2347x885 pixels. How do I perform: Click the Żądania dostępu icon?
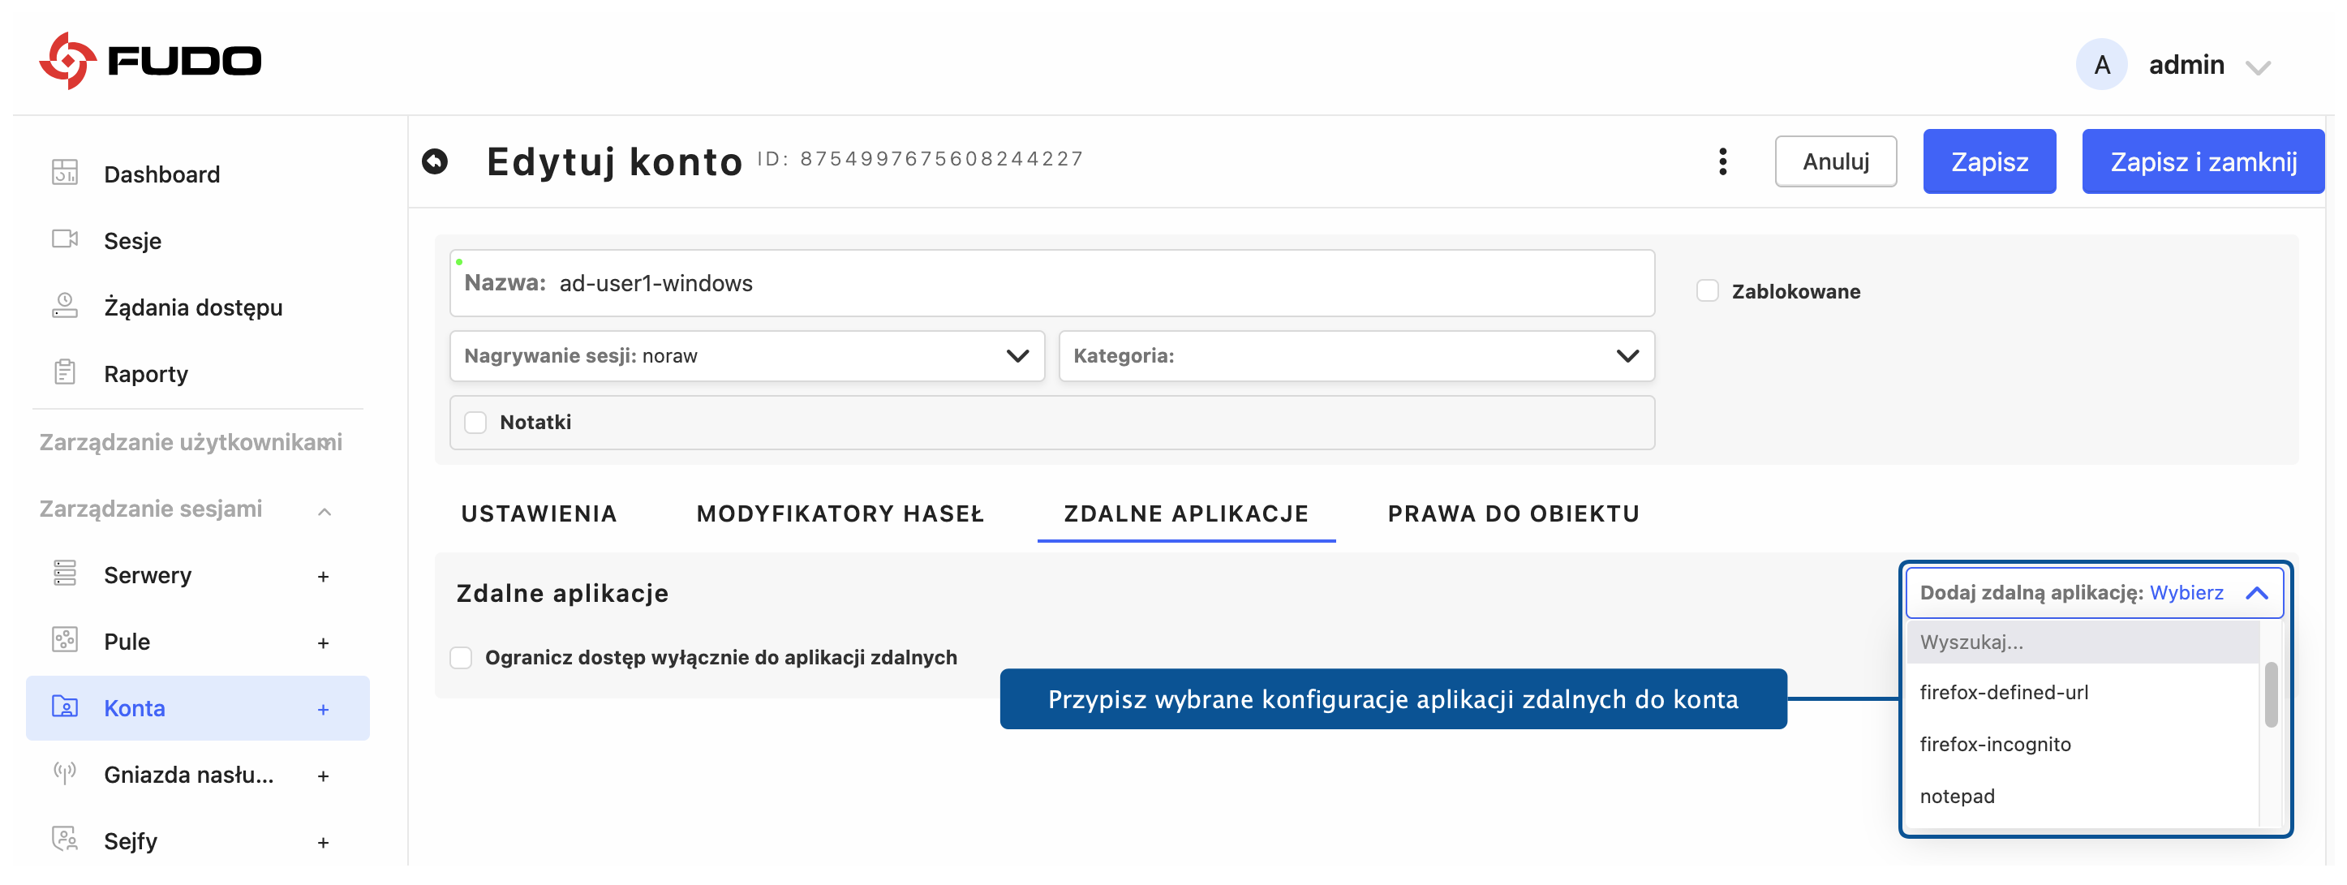click(65, 305)
